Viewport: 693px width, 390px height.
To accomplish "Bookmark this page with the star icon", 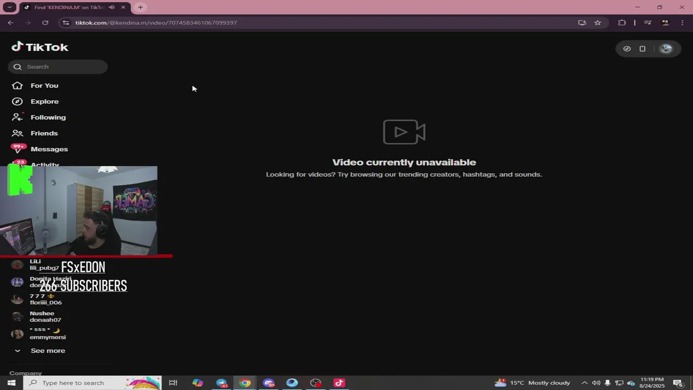I will tap(598, 22).
